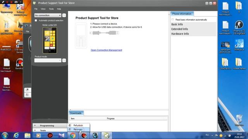Select the USB-модем Билайн desktop shortcut

[x=19, y=46]
